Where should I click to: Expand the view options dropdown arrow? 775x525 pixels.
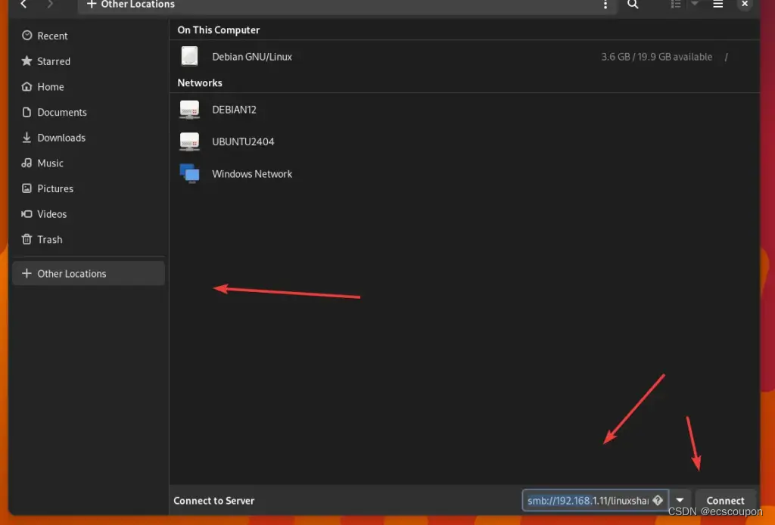click(x=695, y=5)
